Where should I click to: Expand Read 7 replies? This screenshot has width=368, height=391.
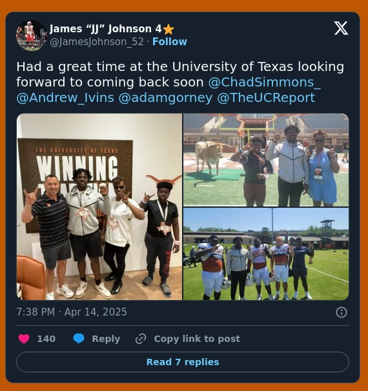pyautogui.click(x=183, y=362)
